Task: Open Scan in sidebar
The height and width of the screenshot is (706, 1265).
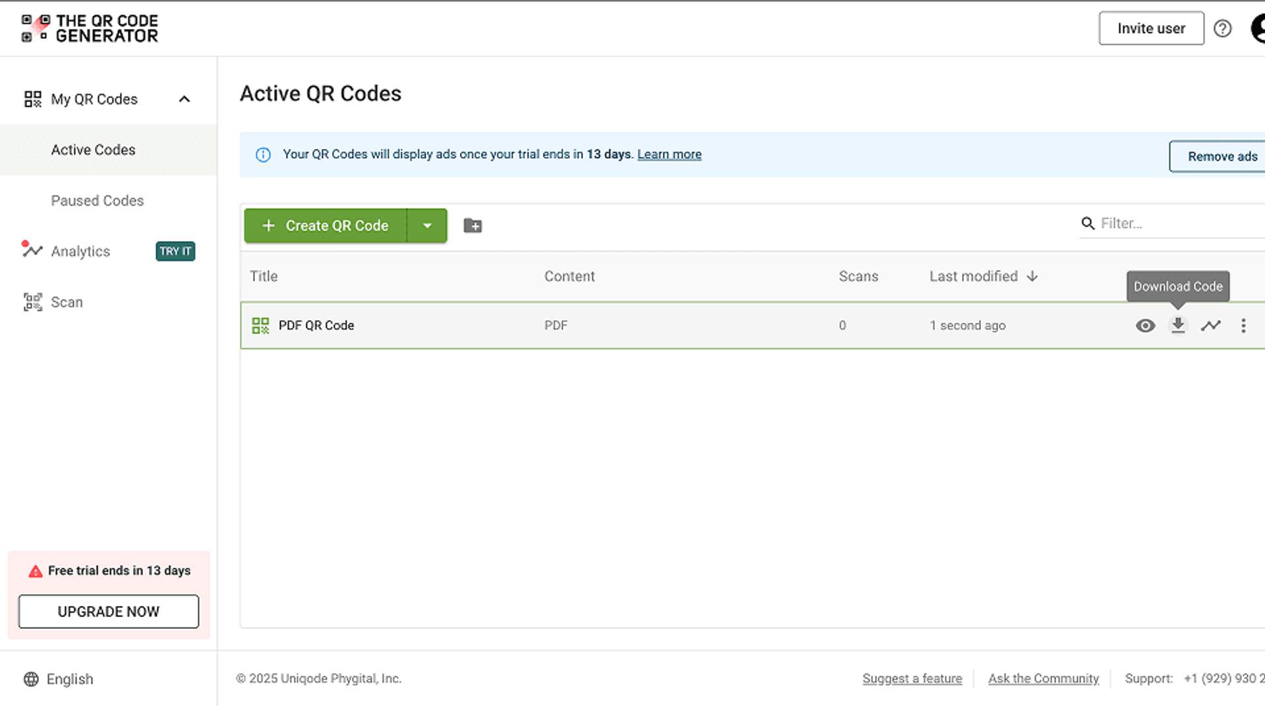Action: coord(67,302)
